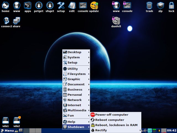Expand the Setup submenu in the menu

coord(76,63)
